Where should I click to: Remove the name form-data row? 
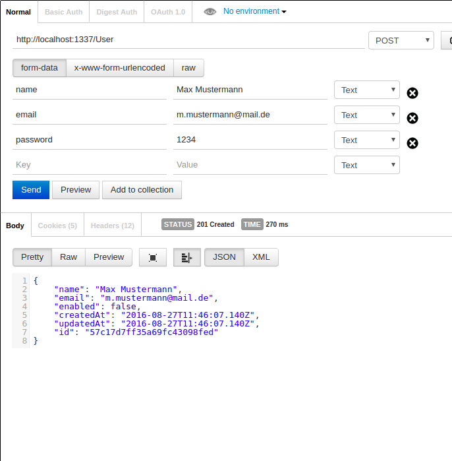(412, 93)
